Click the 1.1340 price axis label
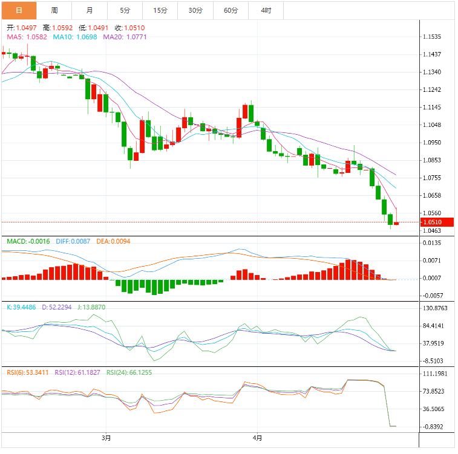458x454 pixels. (432, 72)
